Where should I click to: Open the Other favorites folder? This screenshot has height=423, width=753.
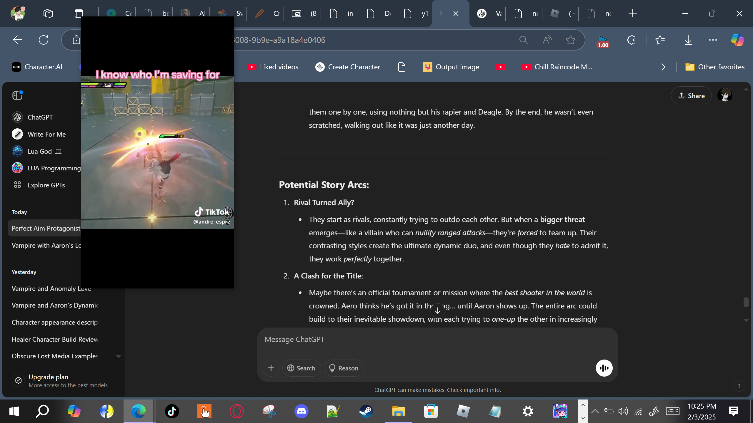click(x=715, y=67)
